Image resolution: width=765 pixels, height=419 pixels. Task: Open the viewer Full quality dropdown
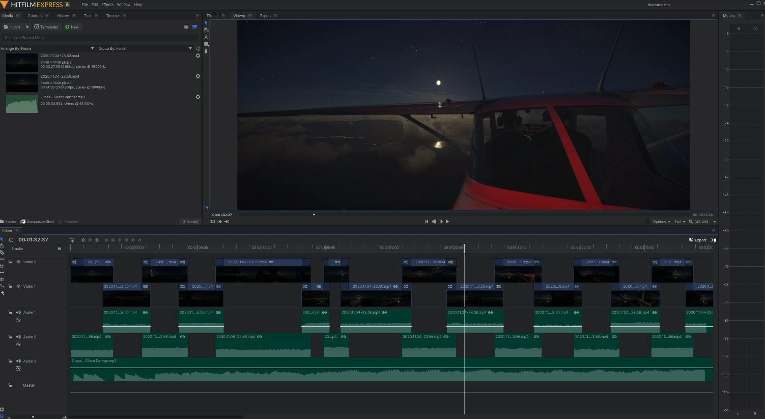pyautogui.click(x=679, y=221)
